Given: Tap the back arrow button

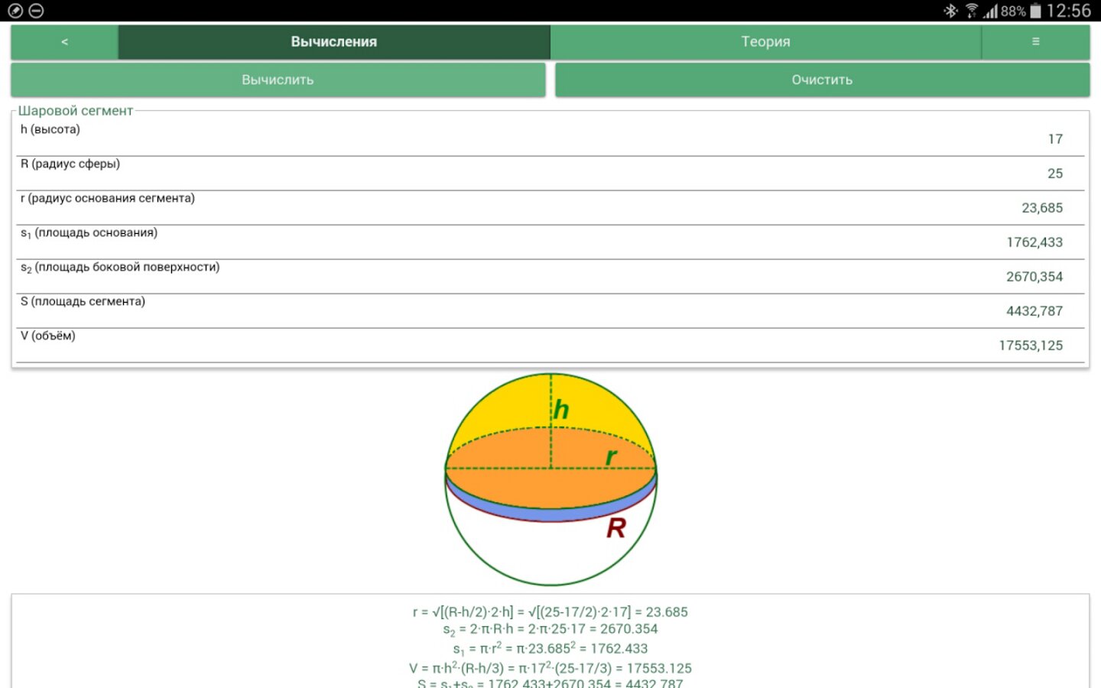Looking at the screenshot, I should point(64,42).
